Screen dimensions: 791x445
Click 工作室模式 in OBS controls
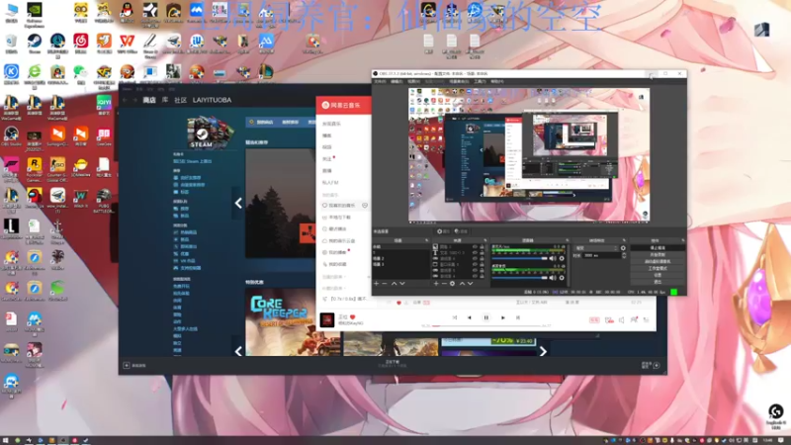click(658, 268)
